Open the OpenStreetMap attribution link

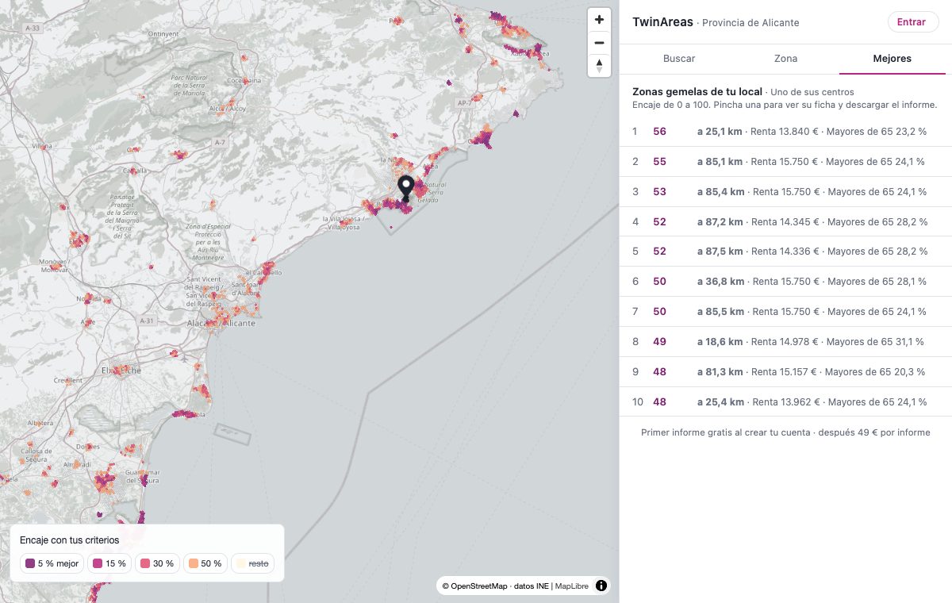(x=478, y=586)
